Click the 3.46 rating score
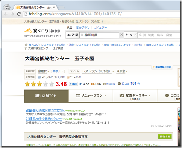 coord(61,84)
